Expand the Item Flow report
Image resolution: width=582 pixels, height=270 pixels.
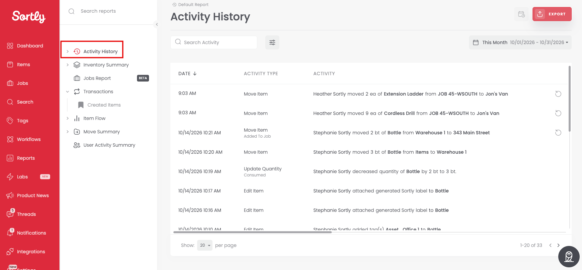(x=67, y=118)
